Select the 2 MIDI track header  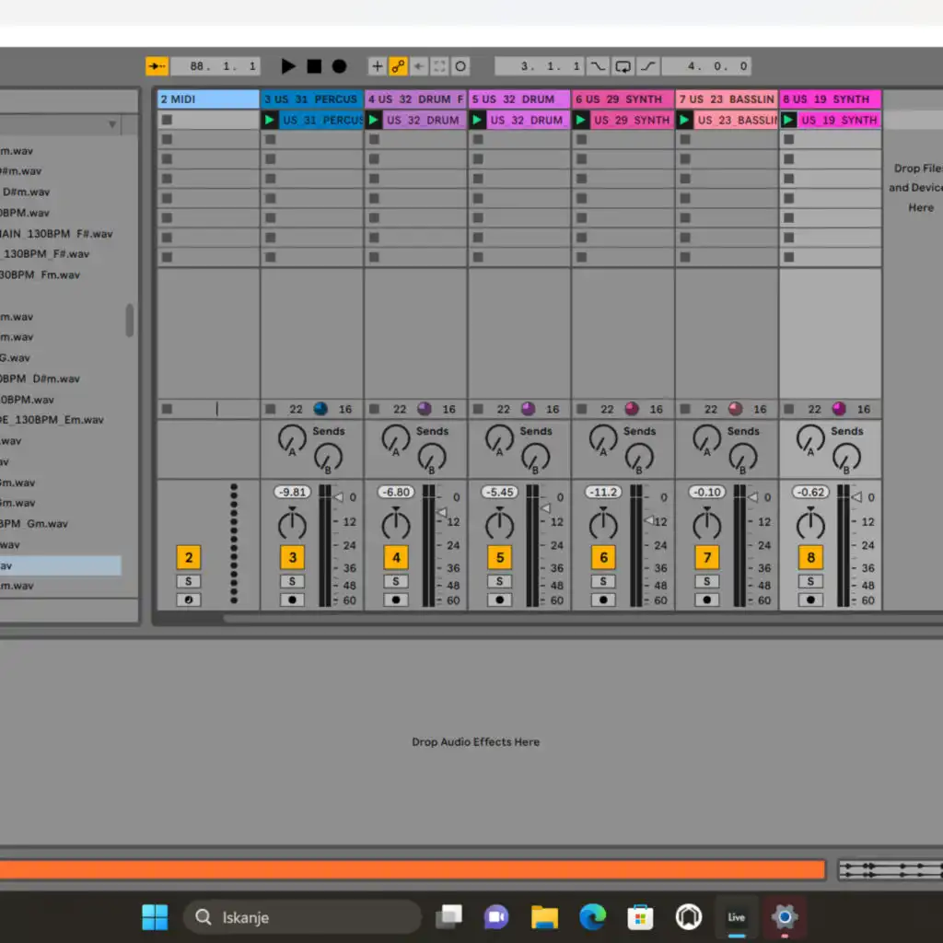(208, 99)
